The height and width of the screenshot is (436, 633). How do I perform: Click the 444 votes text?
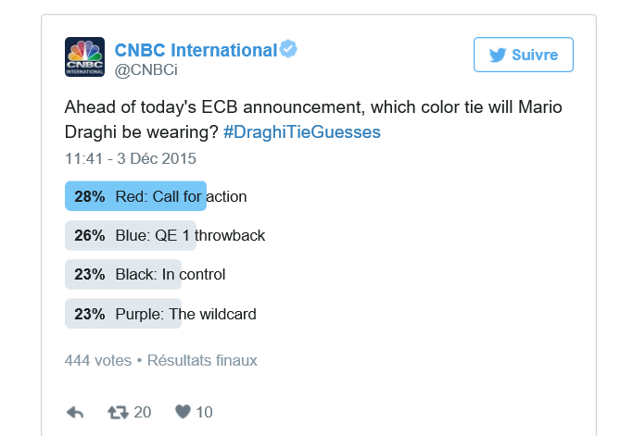[97, 360]
